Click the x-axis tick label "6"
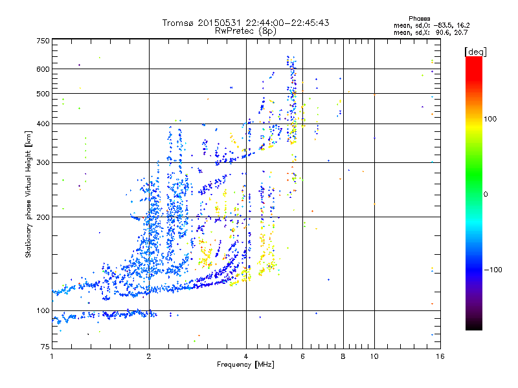Screen dimensions: 518x388 [302, 356]
